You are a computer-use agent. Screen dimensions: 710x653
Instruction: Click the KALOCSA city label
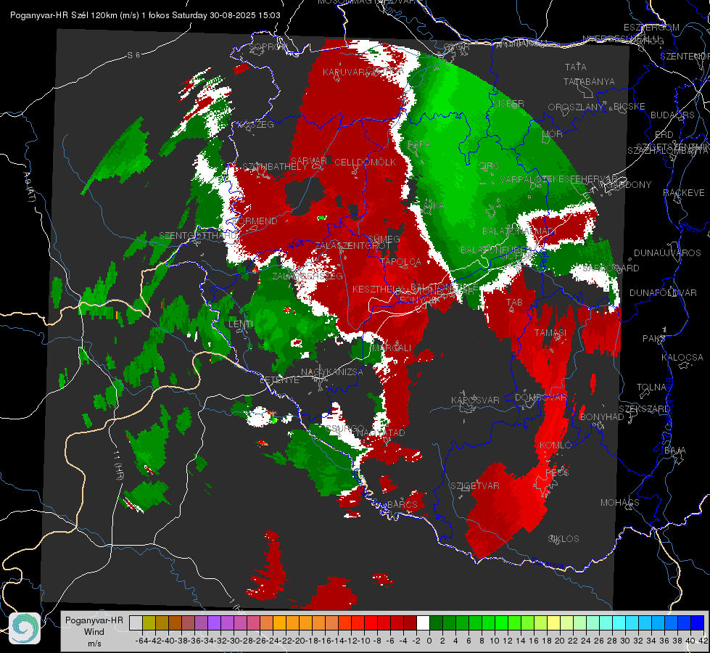pyautogui.click(x=682, y=357)
